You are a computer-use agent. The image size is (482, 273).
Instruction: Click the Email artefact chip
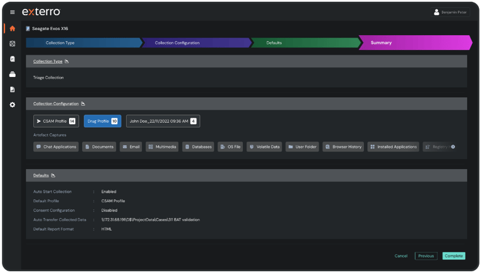coord(131,147)
